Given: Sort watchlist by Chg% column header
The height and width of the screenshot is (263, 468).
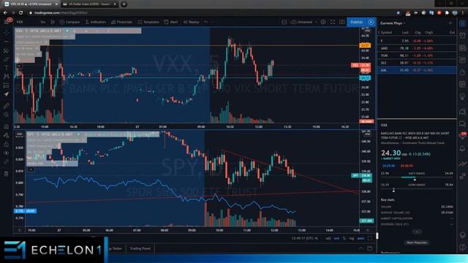Looking at the screenshot, I should 429,32.
